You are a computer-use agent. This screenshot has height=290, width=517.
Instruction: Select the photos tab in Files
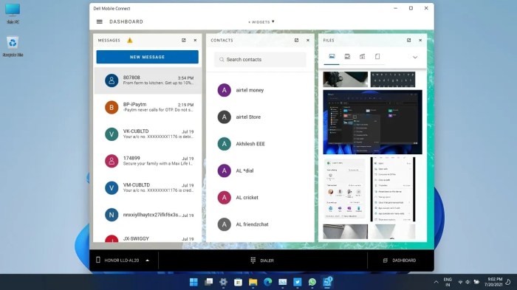(x=332, y=57)
